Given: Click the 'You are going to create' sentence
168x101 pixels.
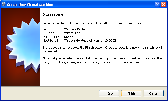Looking at the screenshot, I should click(x=92, y=23).
